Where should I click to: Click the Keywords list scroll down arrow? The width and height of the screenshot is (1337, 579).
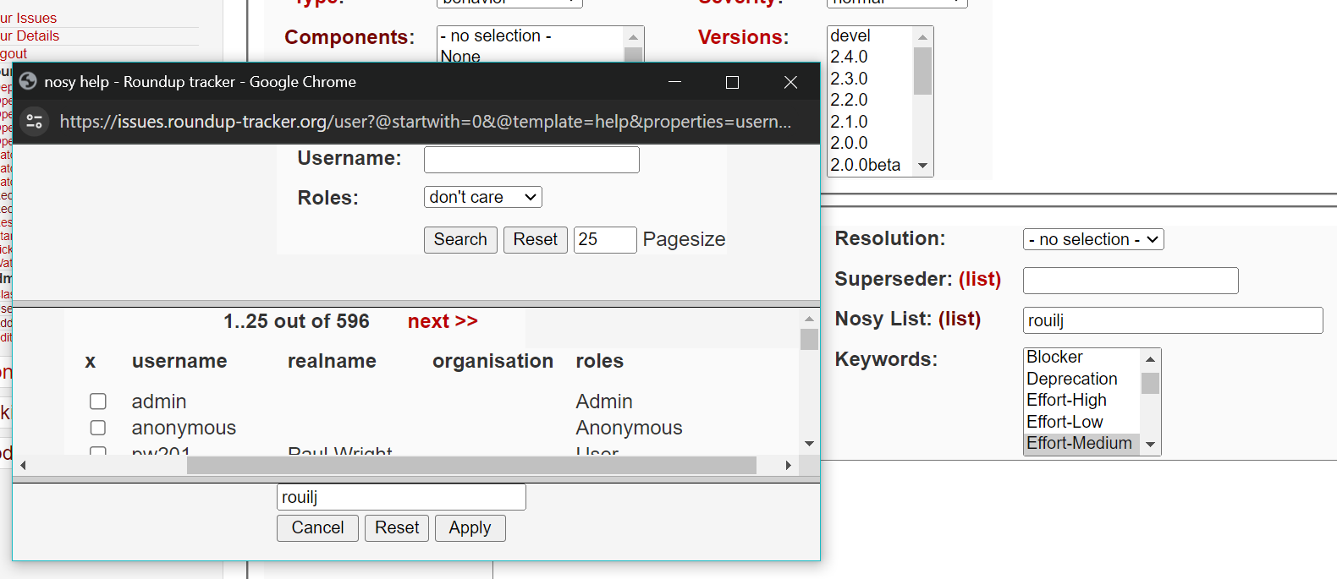(1150, 445)
